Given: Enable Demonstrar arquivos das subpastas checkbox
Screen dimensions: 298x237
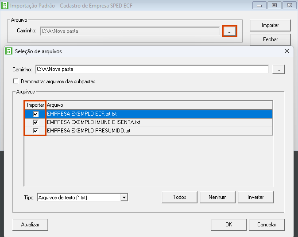Looking at the screenshot, I should click(x=15, y=81).
